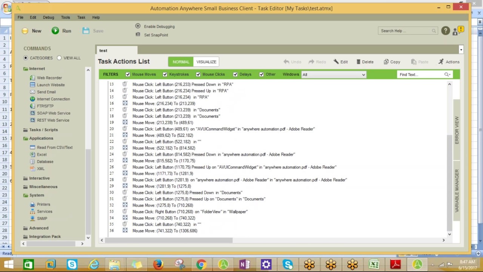Open the Printers command icon

[x=32, y=204]
